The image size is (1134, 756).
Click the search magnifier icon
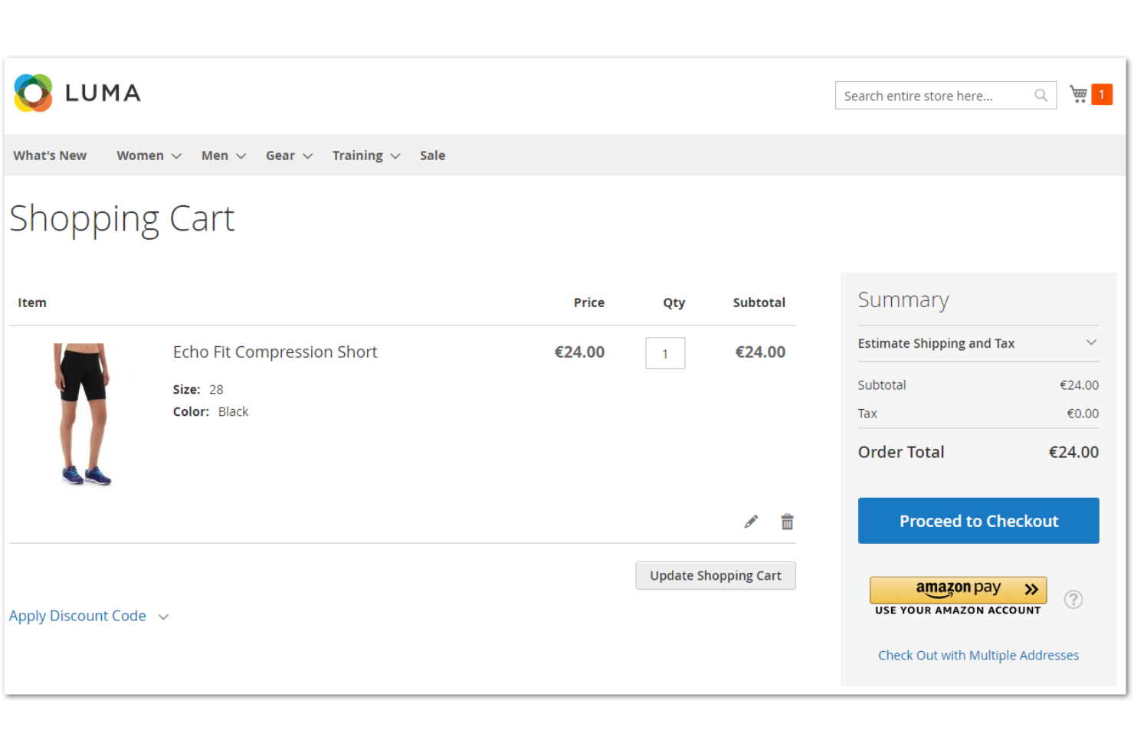pos(1041,95)
